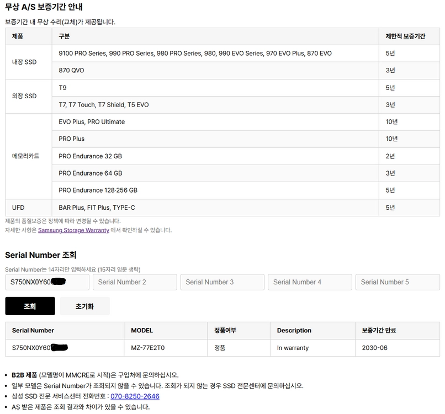This screenshot has height=414, width=445.
Task: Click the 구분 column header
Action: tap(215, 36)
